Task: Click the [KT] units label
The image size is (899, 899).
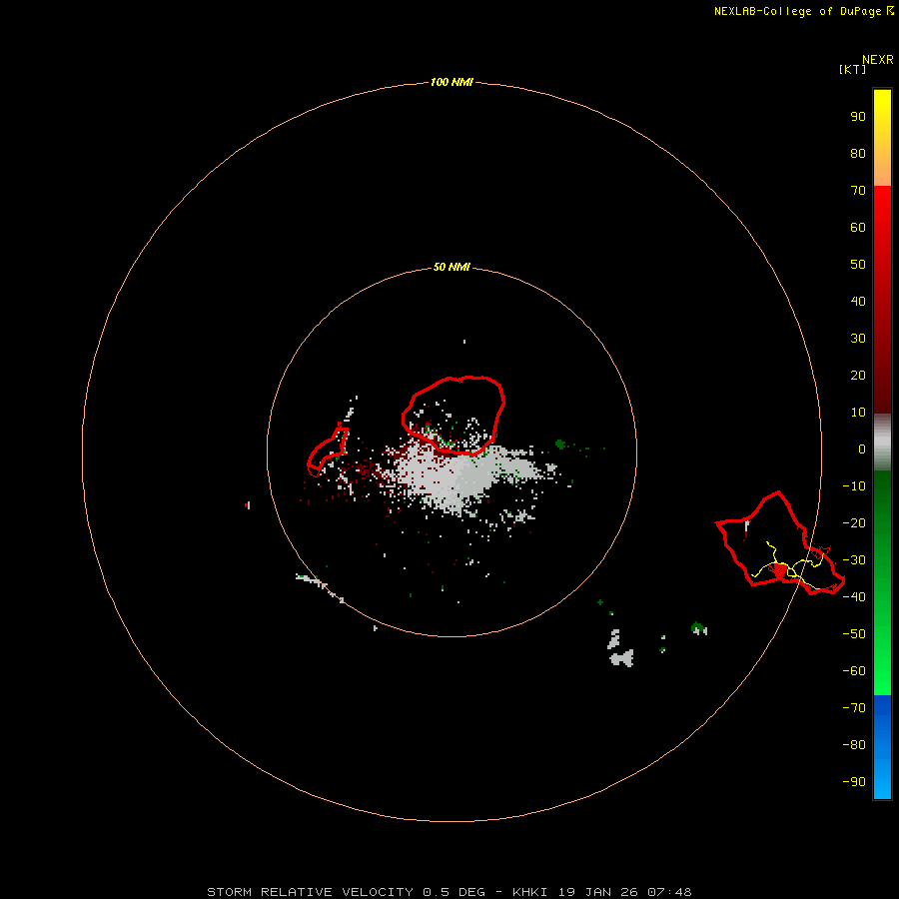Action: coord(852,69)
